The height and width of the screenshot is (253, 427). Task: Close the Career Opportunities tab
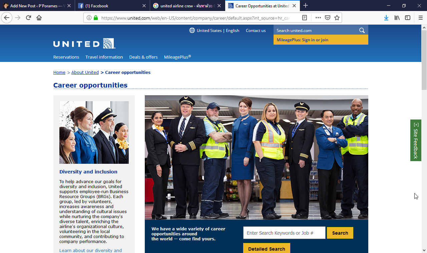294,6
